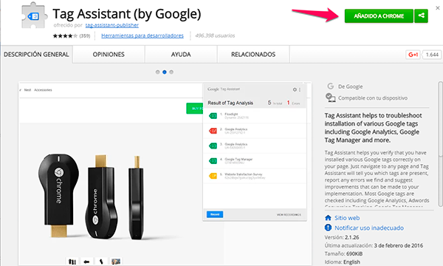
Task: Close the extension details dialog
Action: click(x=438, y=8)
